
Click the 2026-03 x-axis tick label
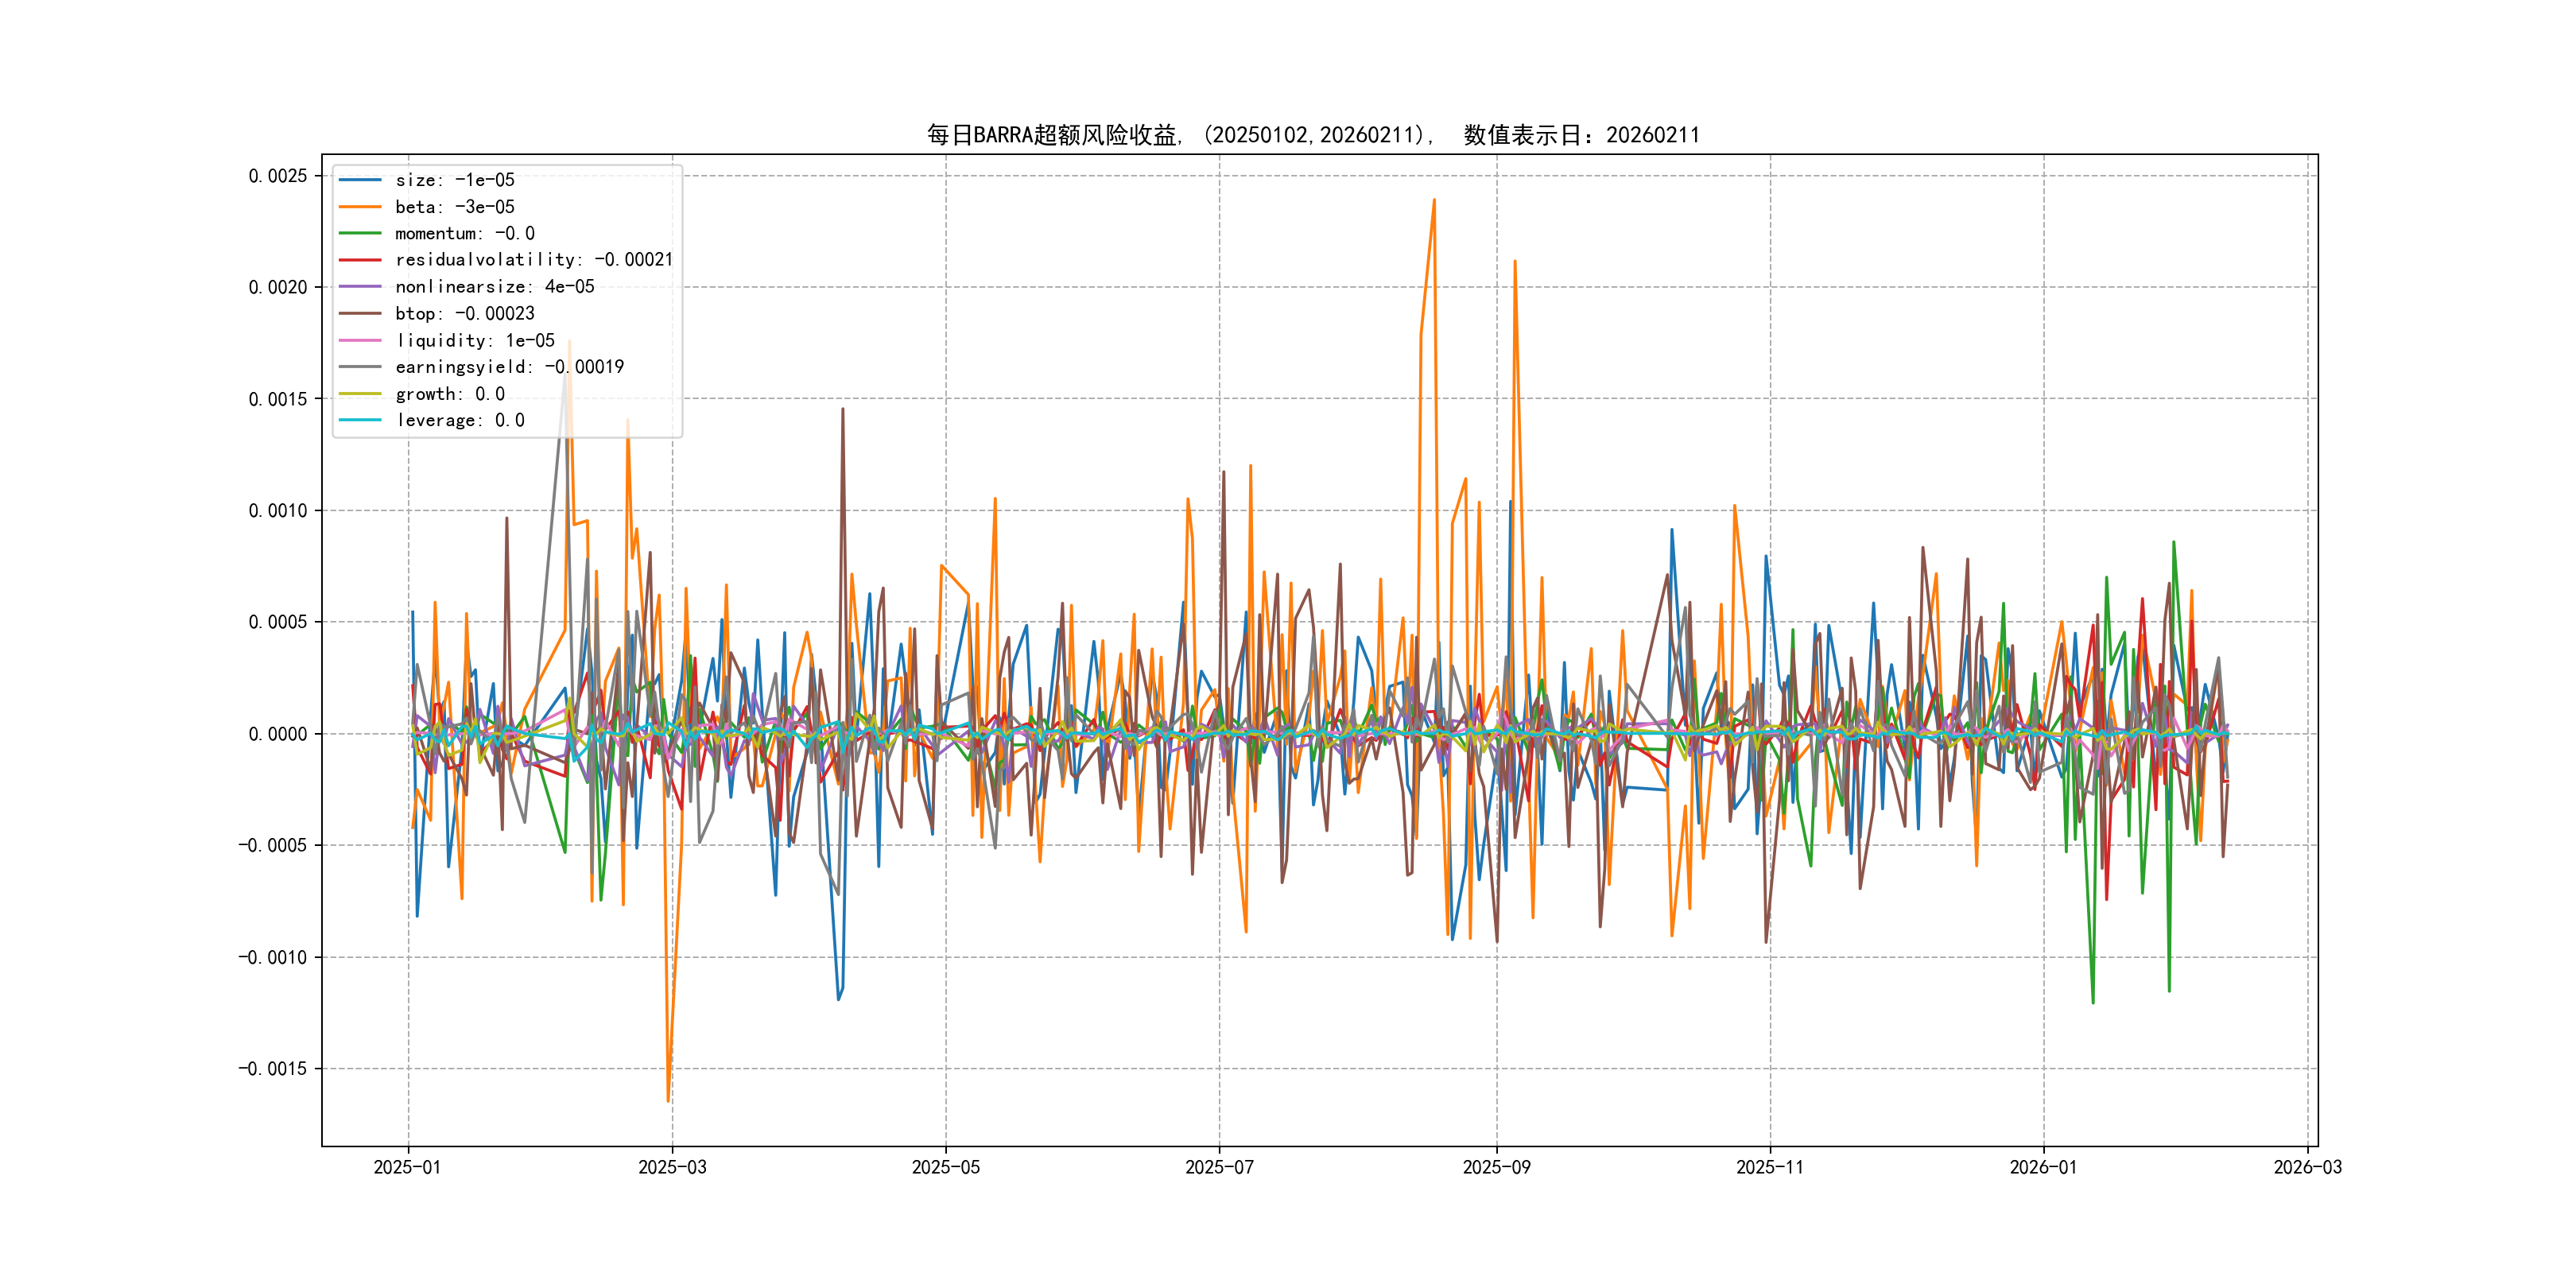[x=2307, y=1168]
